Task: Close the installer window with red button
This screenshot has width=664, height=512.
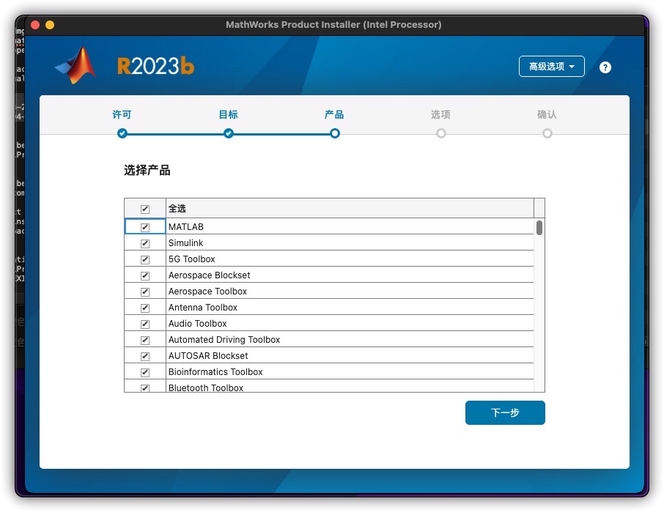Action: (35, 25)
